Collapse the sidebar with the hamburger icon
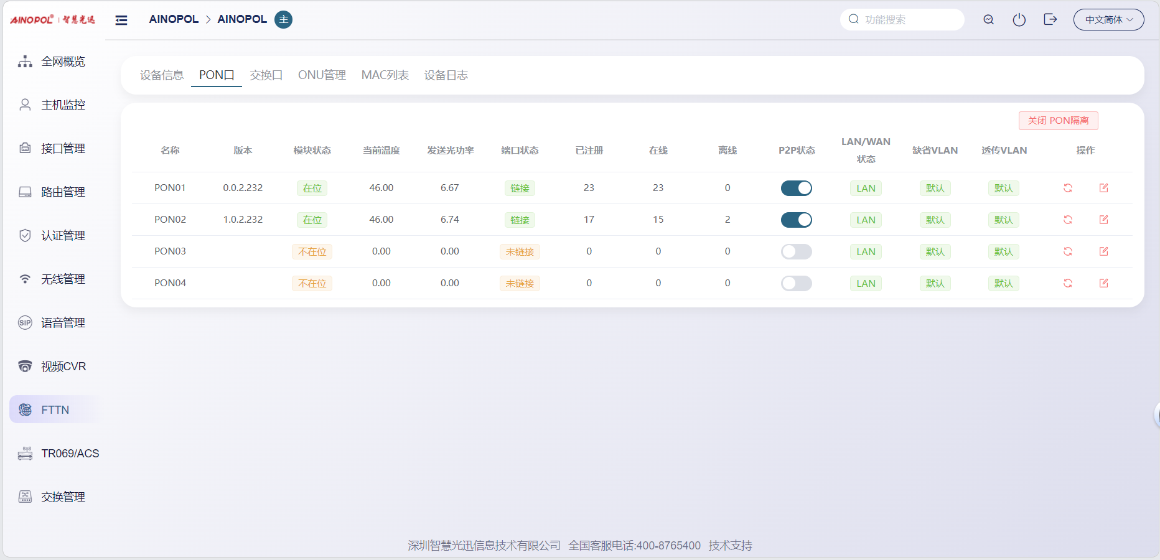The height and width of the screenshot is (560, 1160). coord(121,20)
